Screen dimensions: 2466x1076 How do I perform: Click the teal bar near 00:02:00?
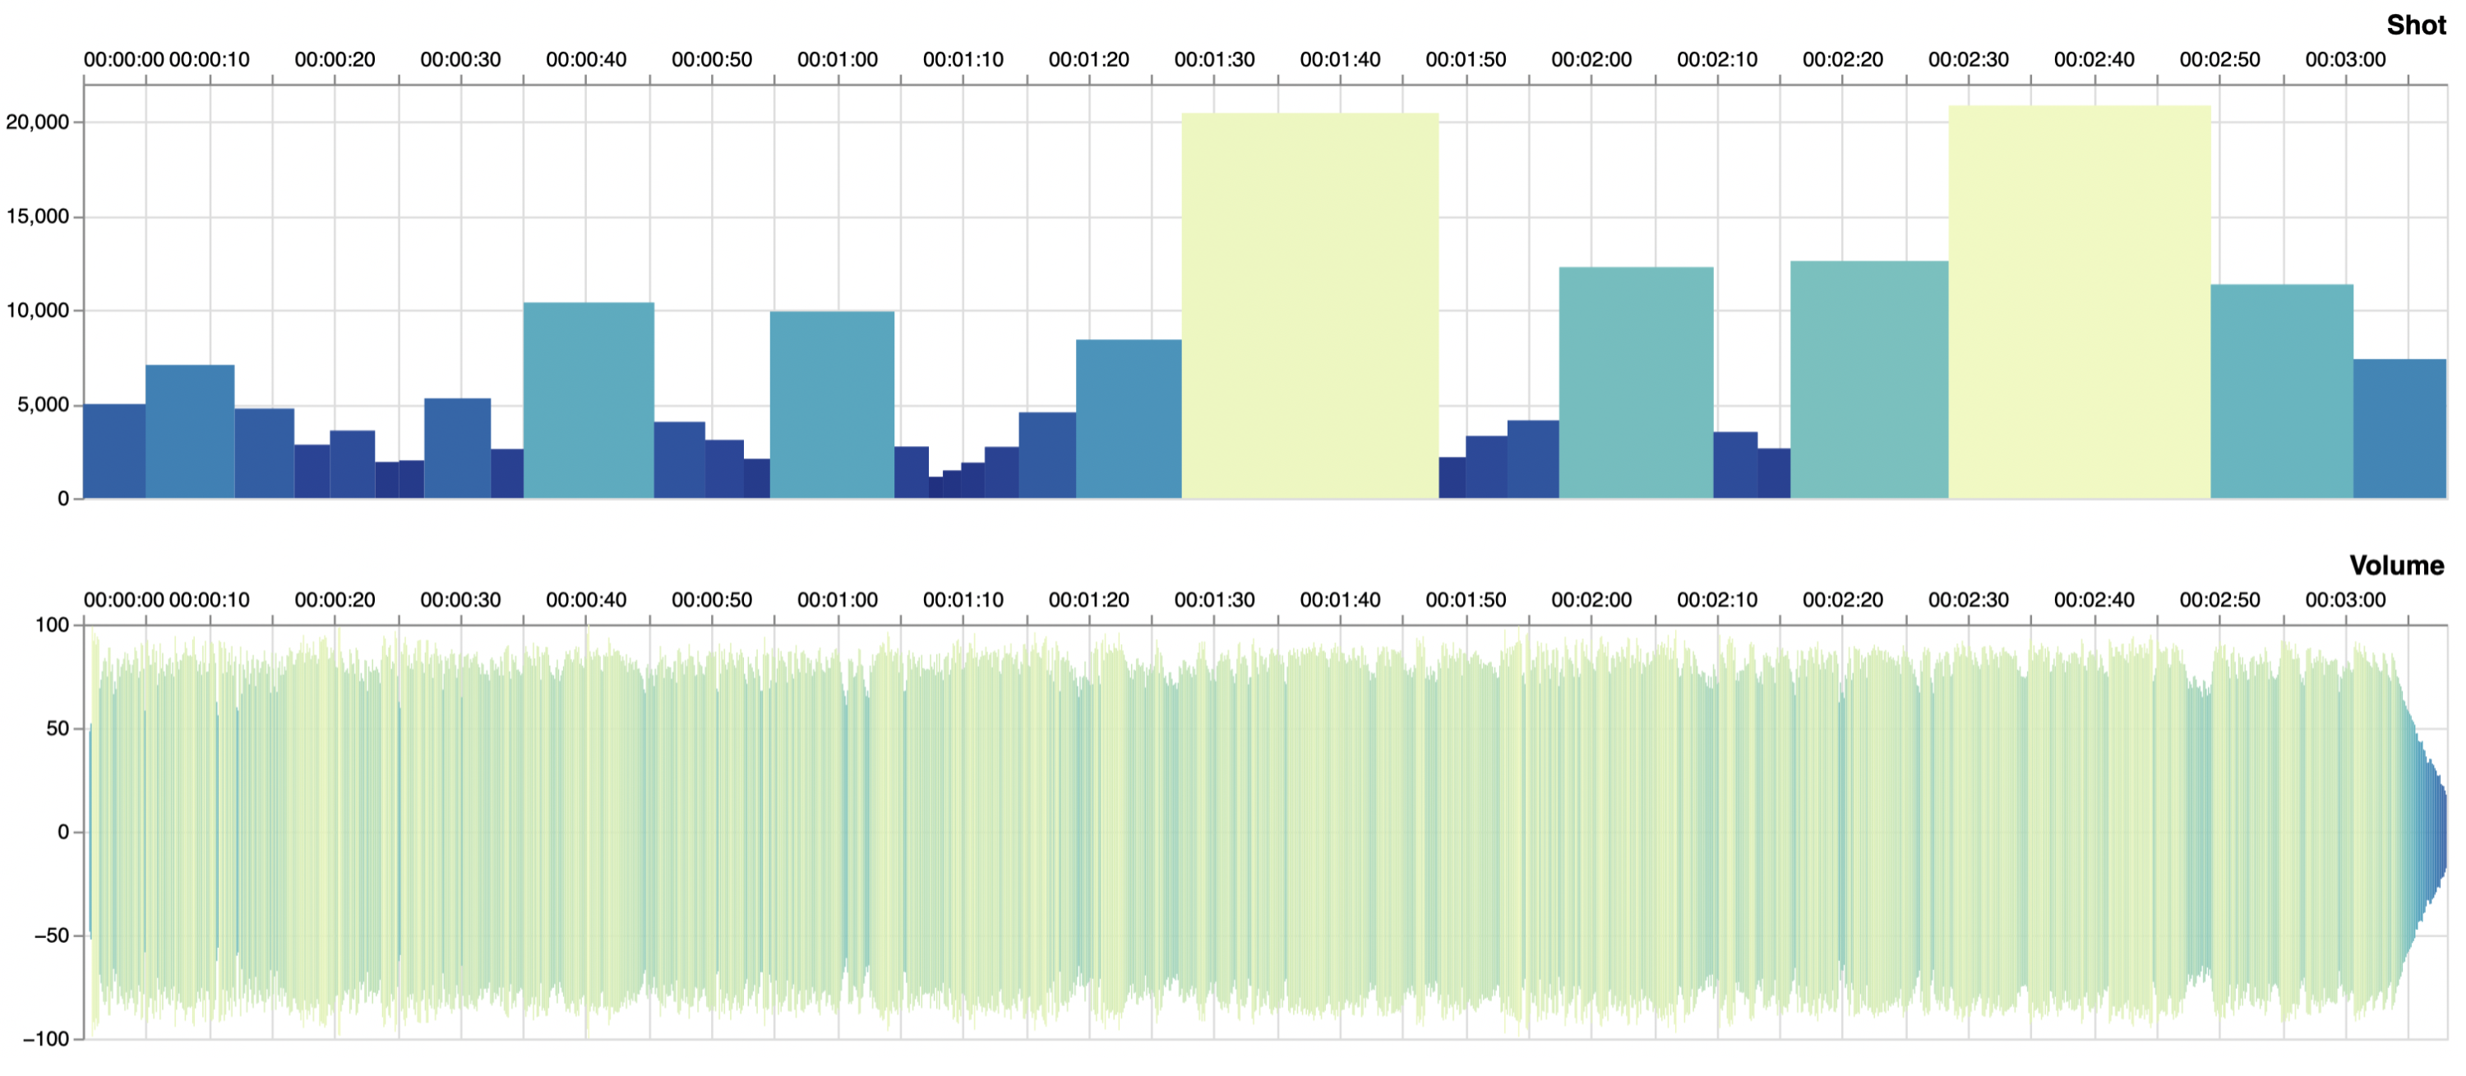[x=1636, y=383]
